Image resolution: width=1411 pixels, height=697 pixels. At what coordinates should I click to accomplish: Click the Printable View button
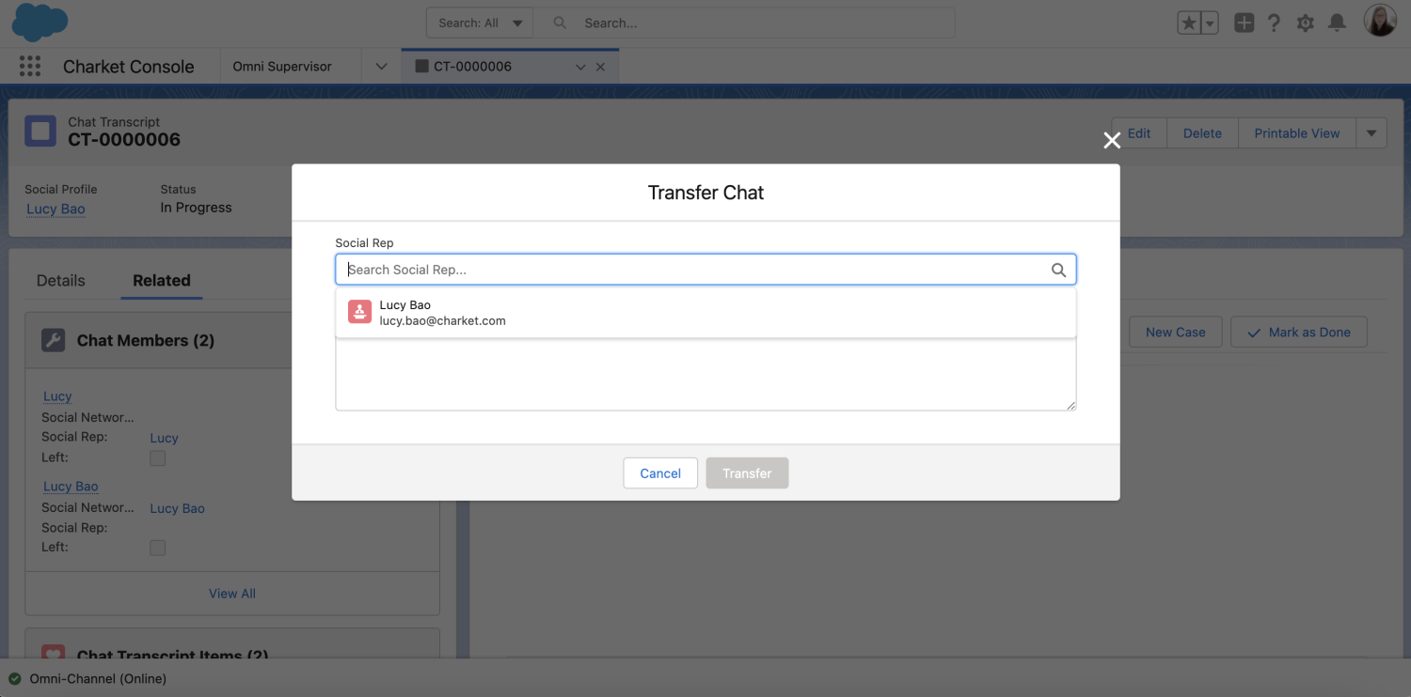(1296, 132)
